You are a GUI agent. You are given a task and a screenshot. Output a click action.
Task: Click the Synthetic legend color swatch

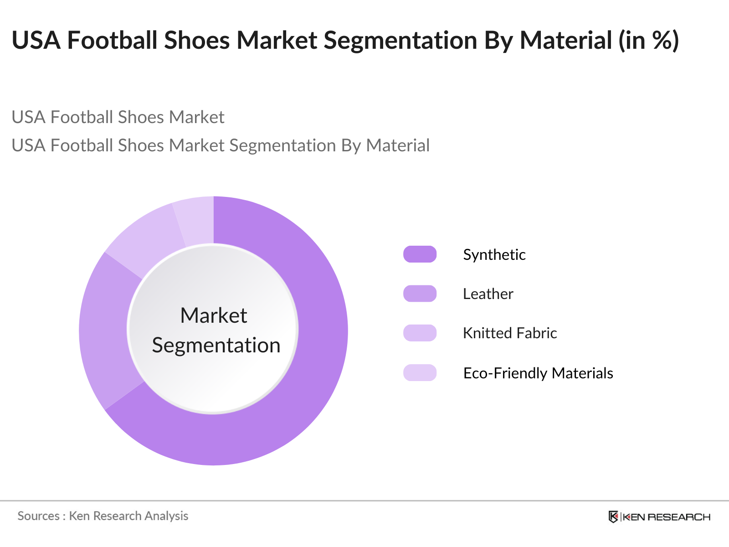pos(420,254)
